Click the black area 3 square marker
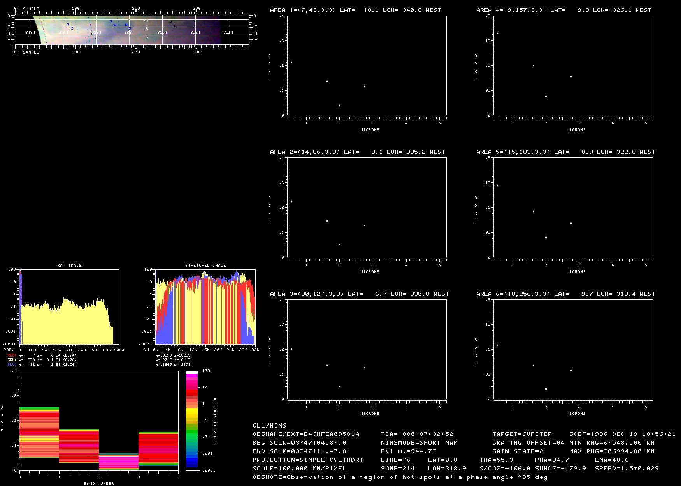This screenshot has height=486, width=681. point(92,34)
